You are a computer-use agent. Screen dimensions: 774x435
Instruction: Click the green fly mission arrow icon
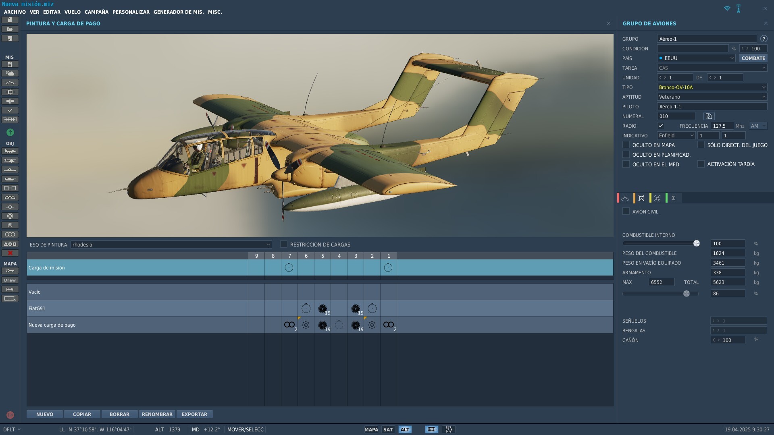(x=10, y=132)
